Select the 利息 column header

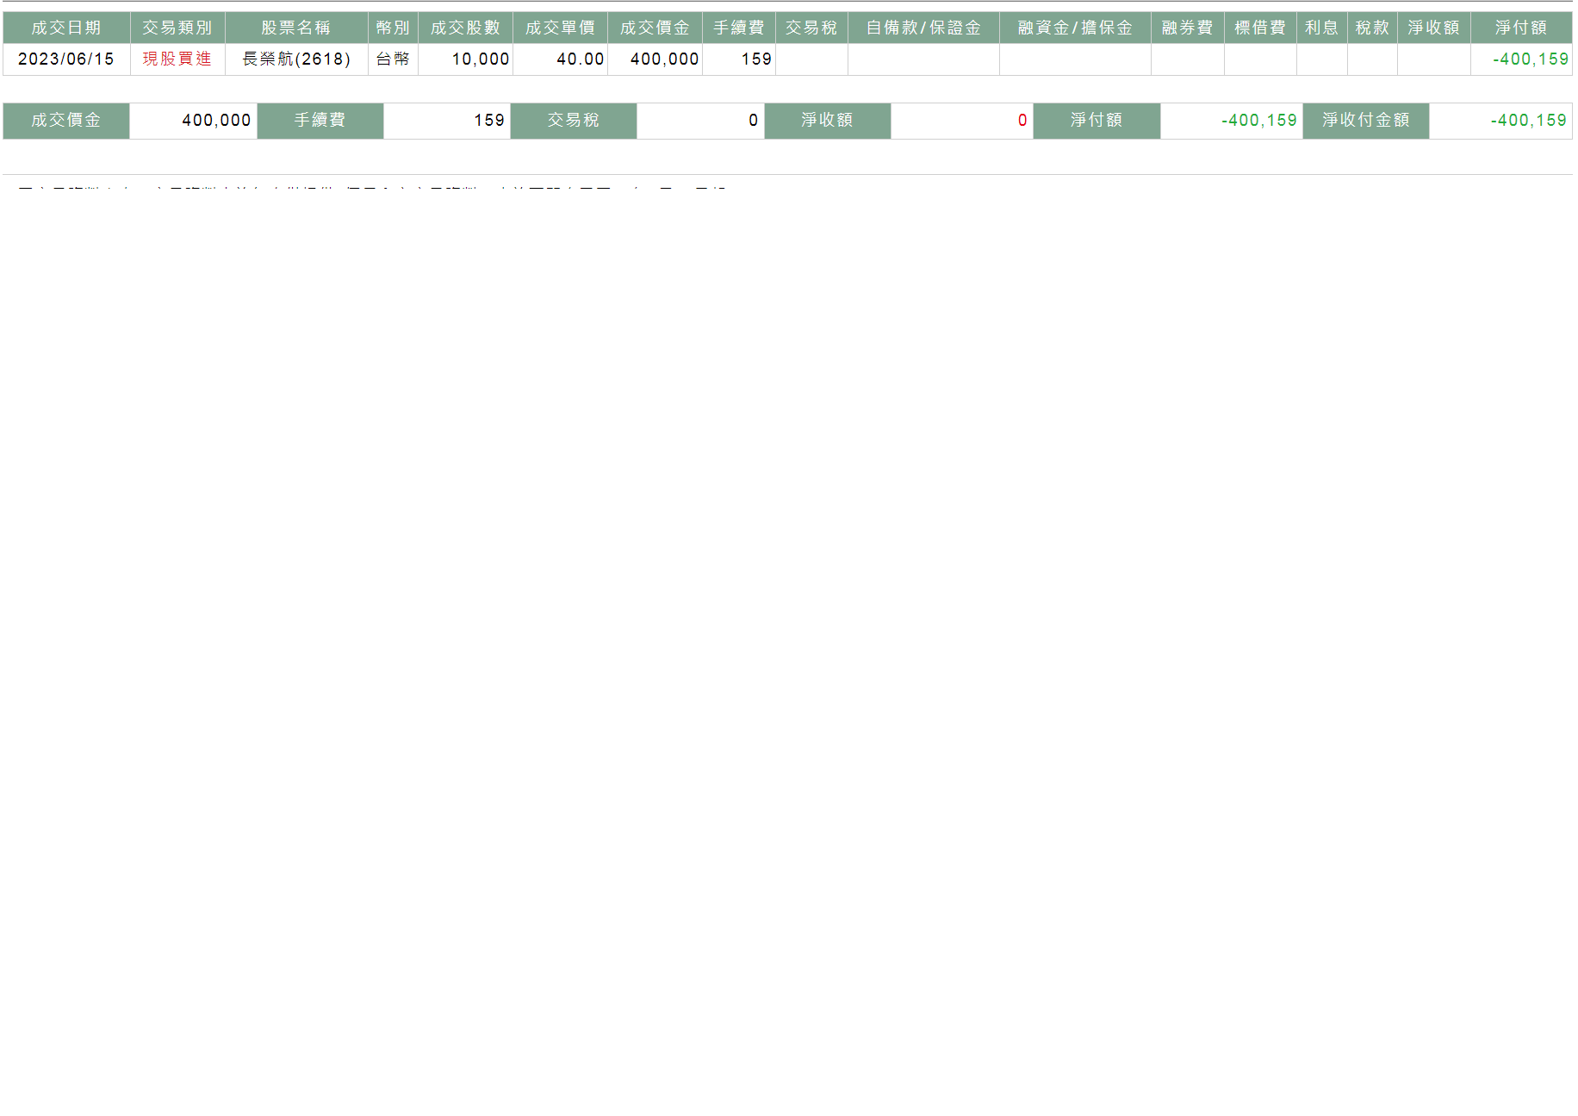point(1322,28)
